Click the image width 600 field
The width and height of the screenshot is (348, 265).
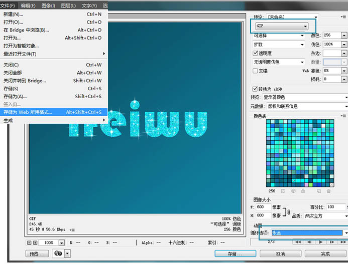pos(263,207)
